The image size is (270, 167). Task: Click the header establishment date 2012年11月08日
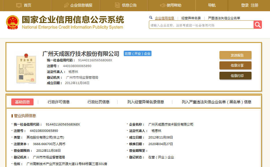77,83
